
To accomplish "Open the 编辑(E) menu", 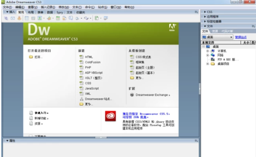I will (x=20, y=8).
